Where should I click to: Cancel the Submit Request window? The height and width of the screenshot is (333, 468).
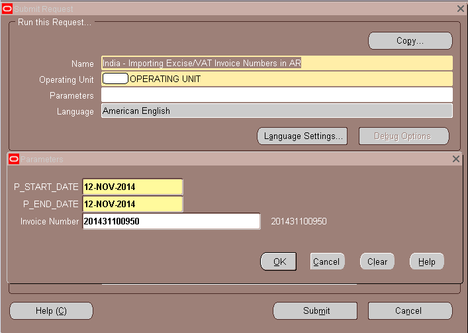point(410,311)
